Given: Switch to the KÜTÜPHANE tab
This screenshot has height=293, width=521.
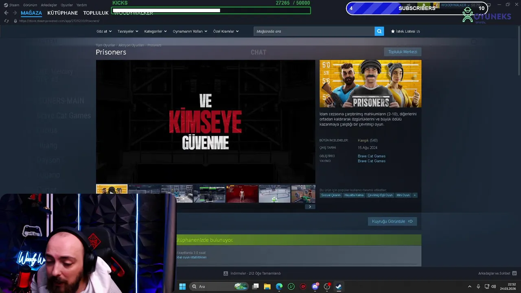Looking at the screenshot, I should click(x=63, y=13).
